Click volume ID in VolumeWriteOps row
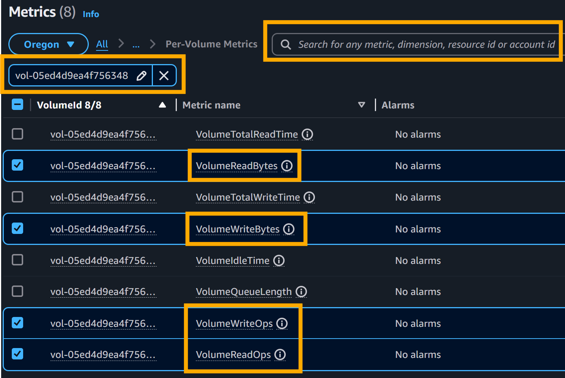Screen dimensions: 565x378 (103, 323)
